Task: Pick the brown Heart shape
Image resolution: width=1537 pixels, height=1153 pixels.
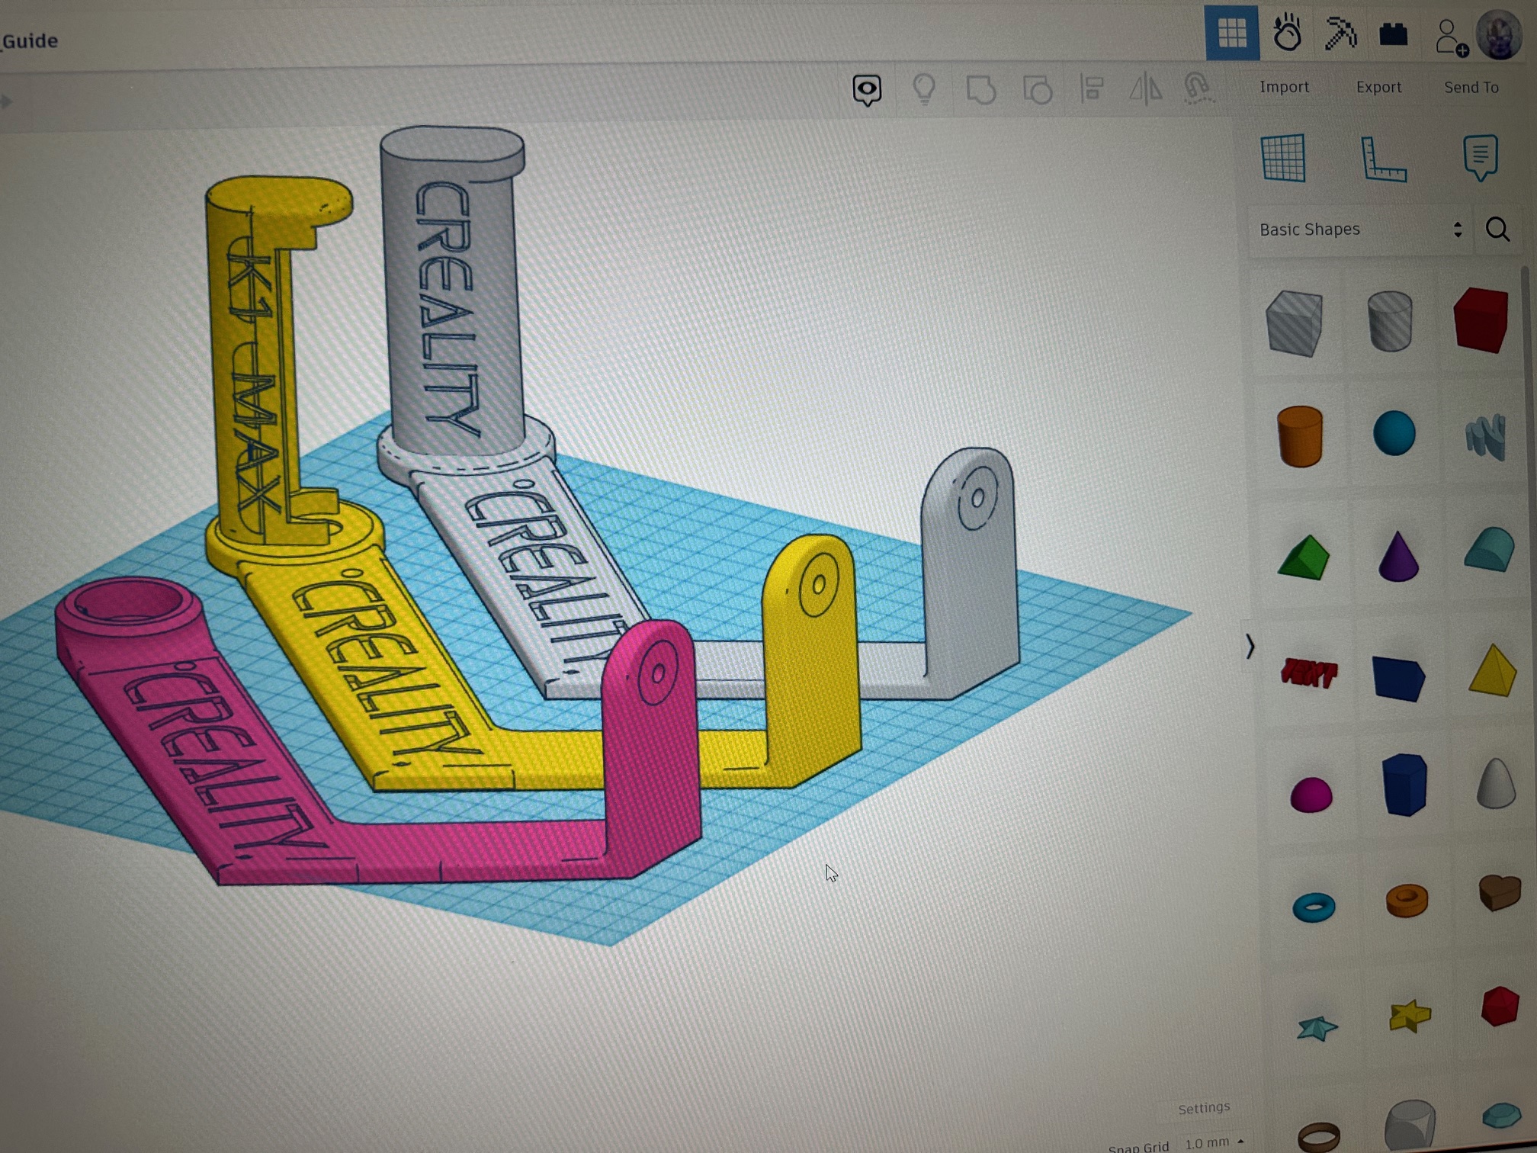Action: click(1499, 893)
